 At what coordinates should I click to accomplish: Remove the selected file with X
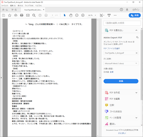click(x=137, y=53)
